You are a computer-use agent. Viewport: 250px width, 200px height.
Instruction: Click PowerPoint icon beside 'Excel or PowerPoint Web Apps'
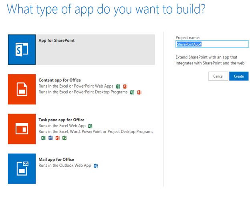pos(125,86)
